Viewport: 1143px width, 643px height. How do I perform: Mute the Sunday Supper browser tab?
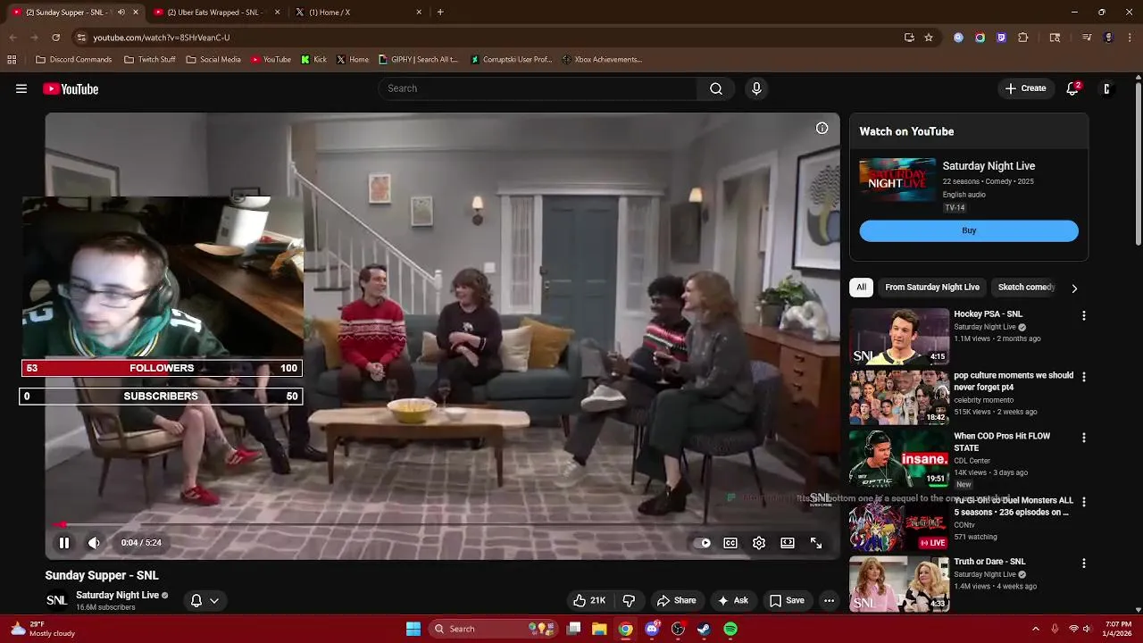[121, 13]
